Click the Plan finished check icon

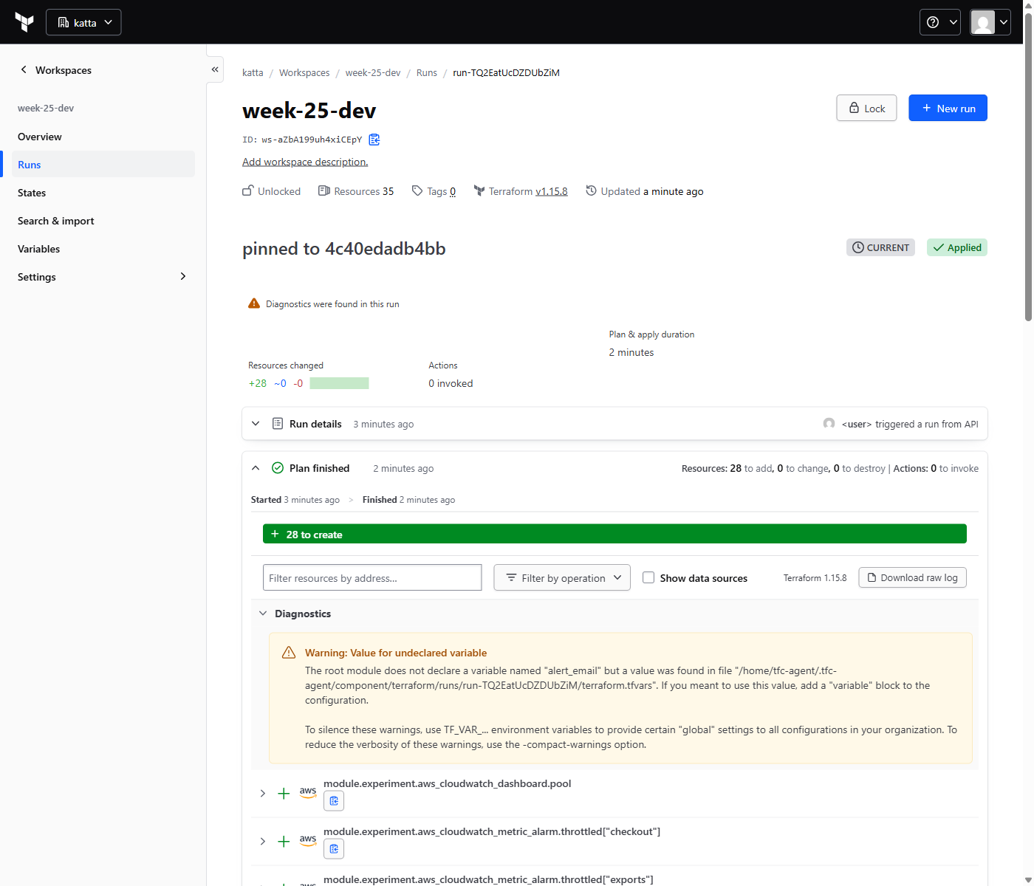[278, 468]
